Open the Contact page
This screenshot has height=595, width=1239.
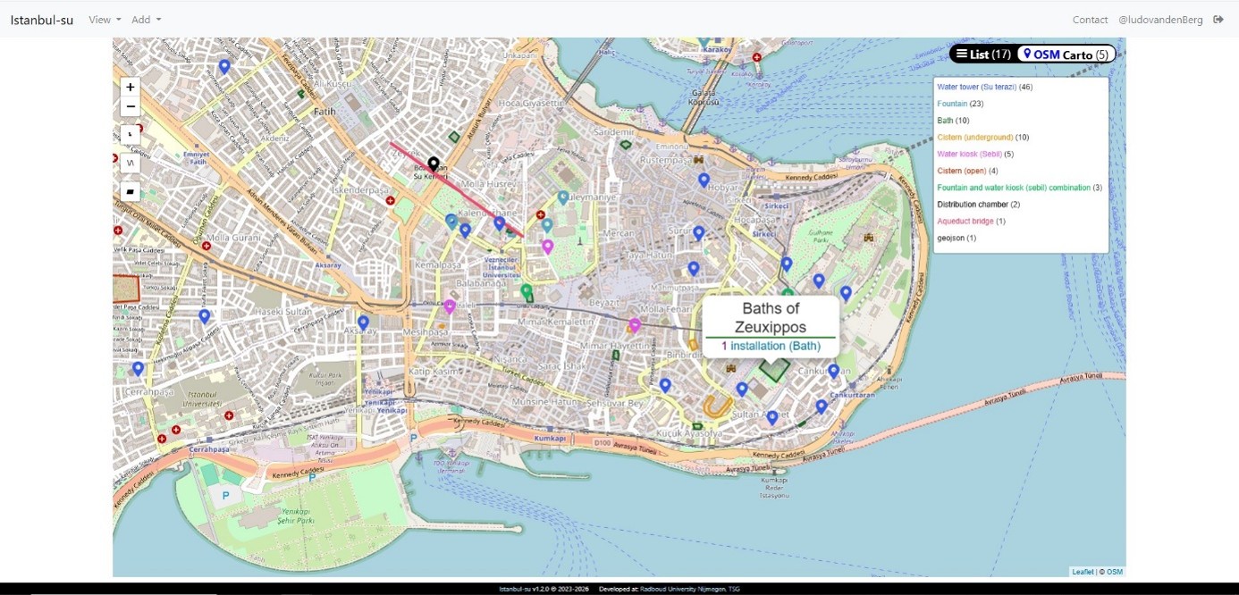pos(1090,20)
